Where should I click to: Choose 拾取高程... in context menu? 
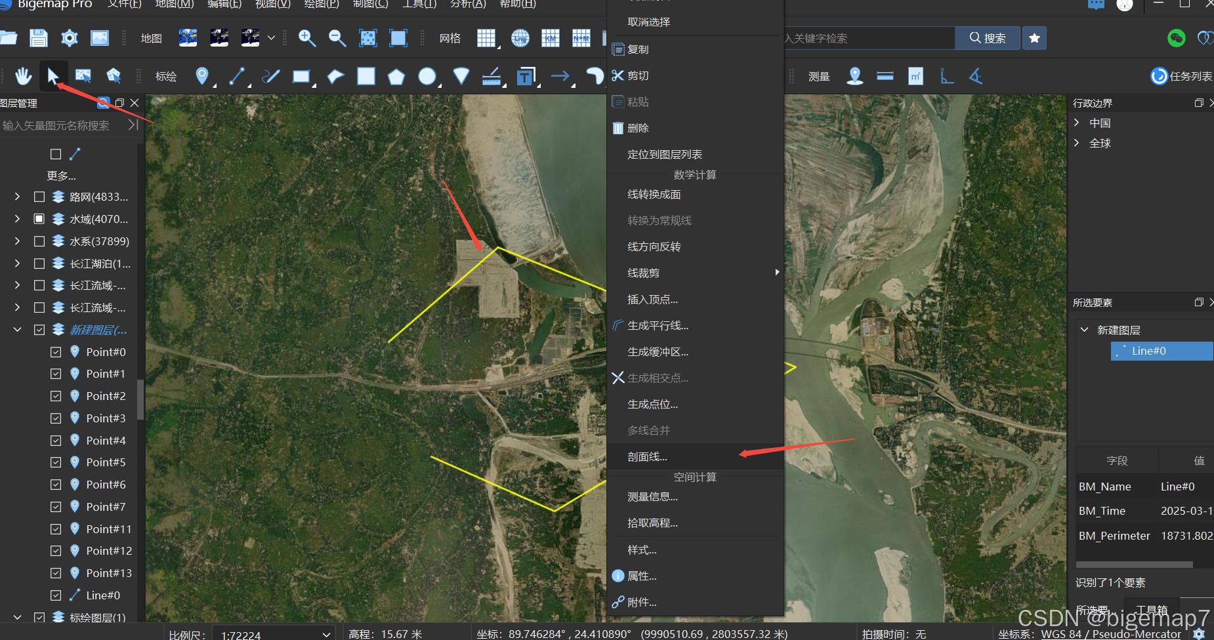pyautogui.click(x=696, y=523)
